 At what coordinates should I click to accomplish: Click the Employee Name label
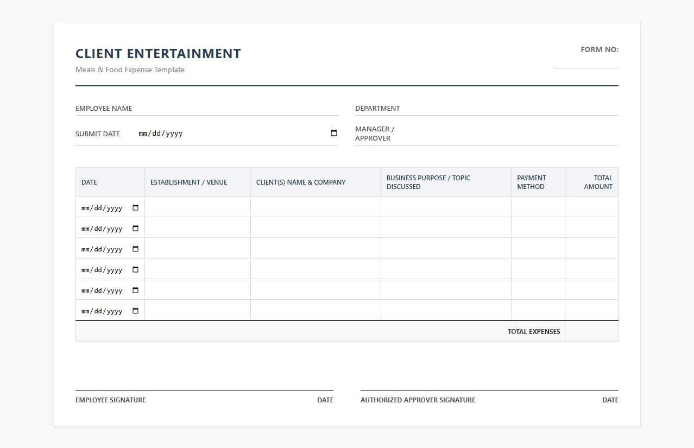coord(104,109)
